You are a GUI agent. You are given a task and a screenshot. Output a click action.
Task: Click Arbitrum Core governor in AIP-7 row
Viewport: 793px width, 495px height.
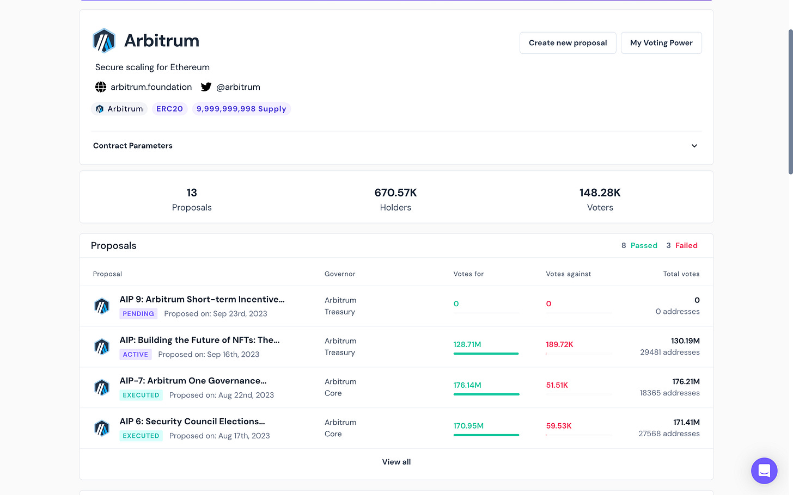point(340,388)
